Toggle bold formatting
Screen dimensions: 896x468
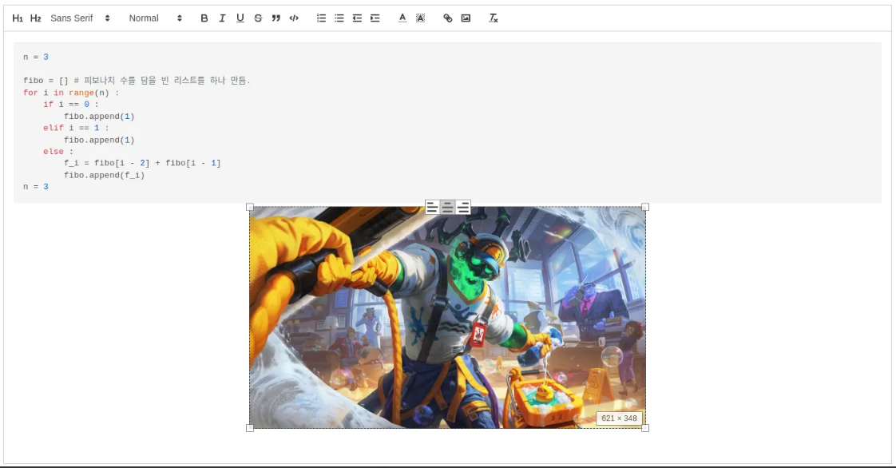coord(204,18)
